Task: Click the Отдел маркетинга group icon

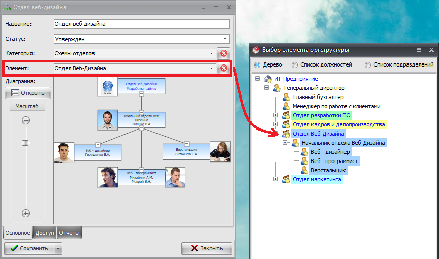Action: [286, 179]
